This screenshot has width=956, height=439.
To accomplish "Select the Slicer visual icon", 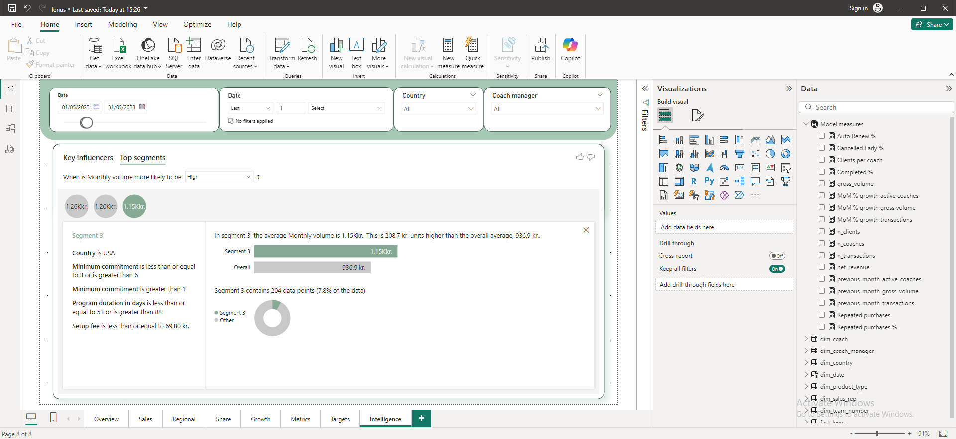I will point(786,168).
